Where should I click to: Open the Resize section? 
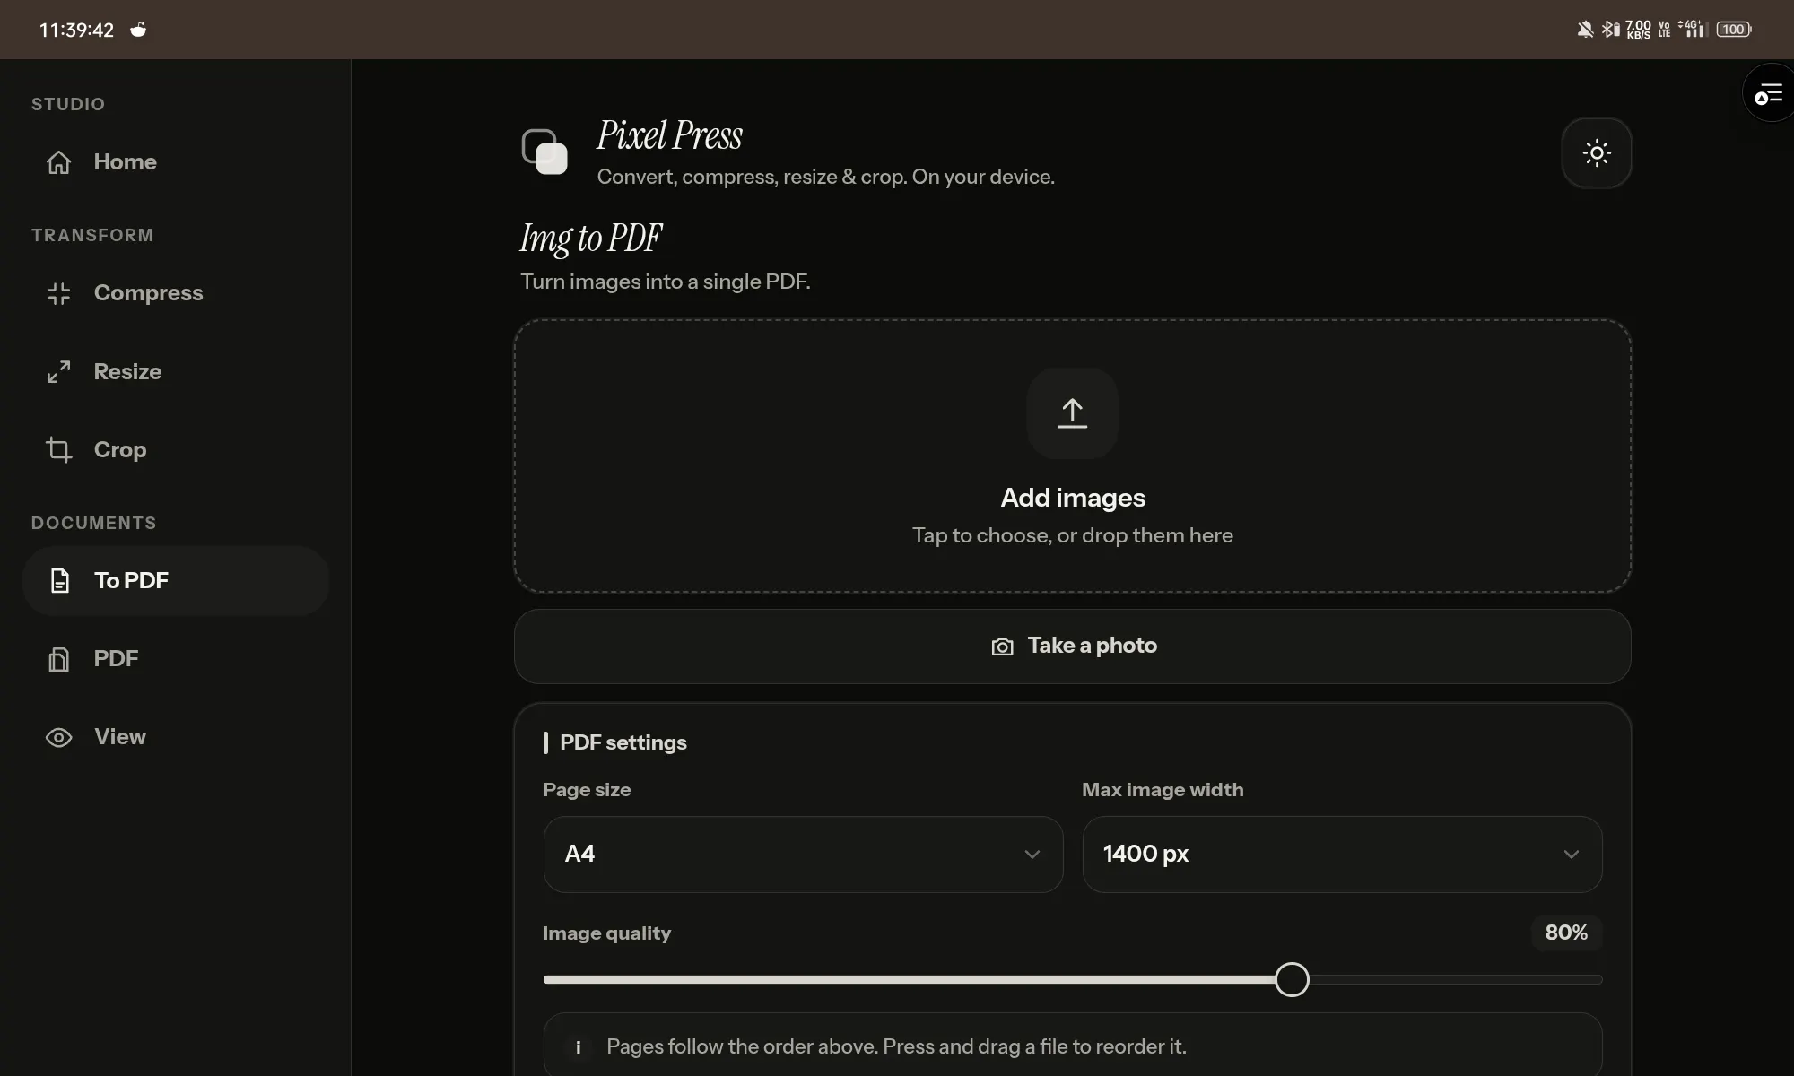click(x=176, y=371)
